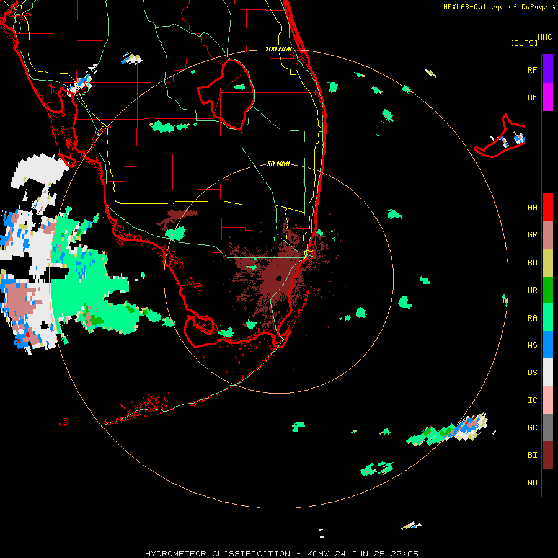Click the KAMX radar site center dot

(x=278, y=278)
